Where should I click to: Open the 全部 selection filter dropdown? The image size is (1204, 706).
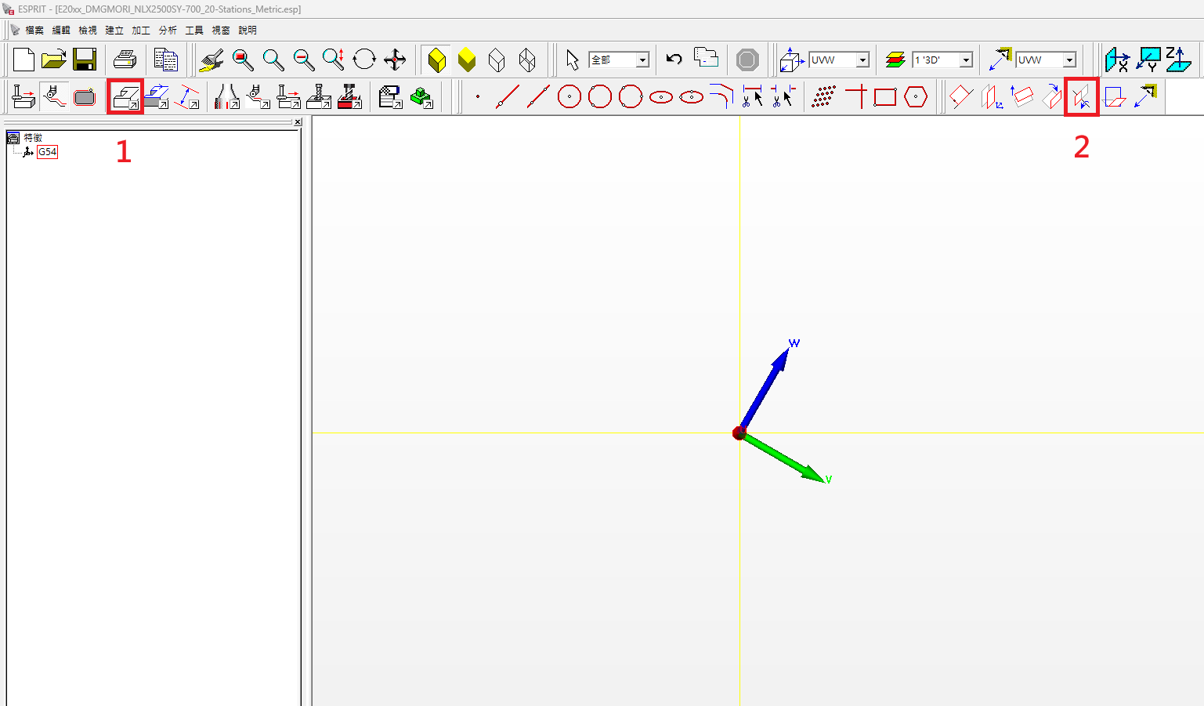tap(642, 60)
